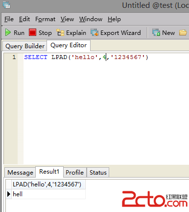Click the Navicat window icon in title bar

(x=6, y=4)
